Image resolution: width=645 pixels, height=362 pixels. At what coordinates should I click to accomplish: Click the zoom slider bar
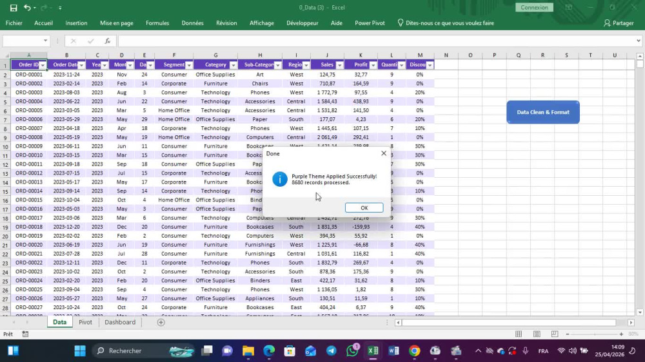595,334
